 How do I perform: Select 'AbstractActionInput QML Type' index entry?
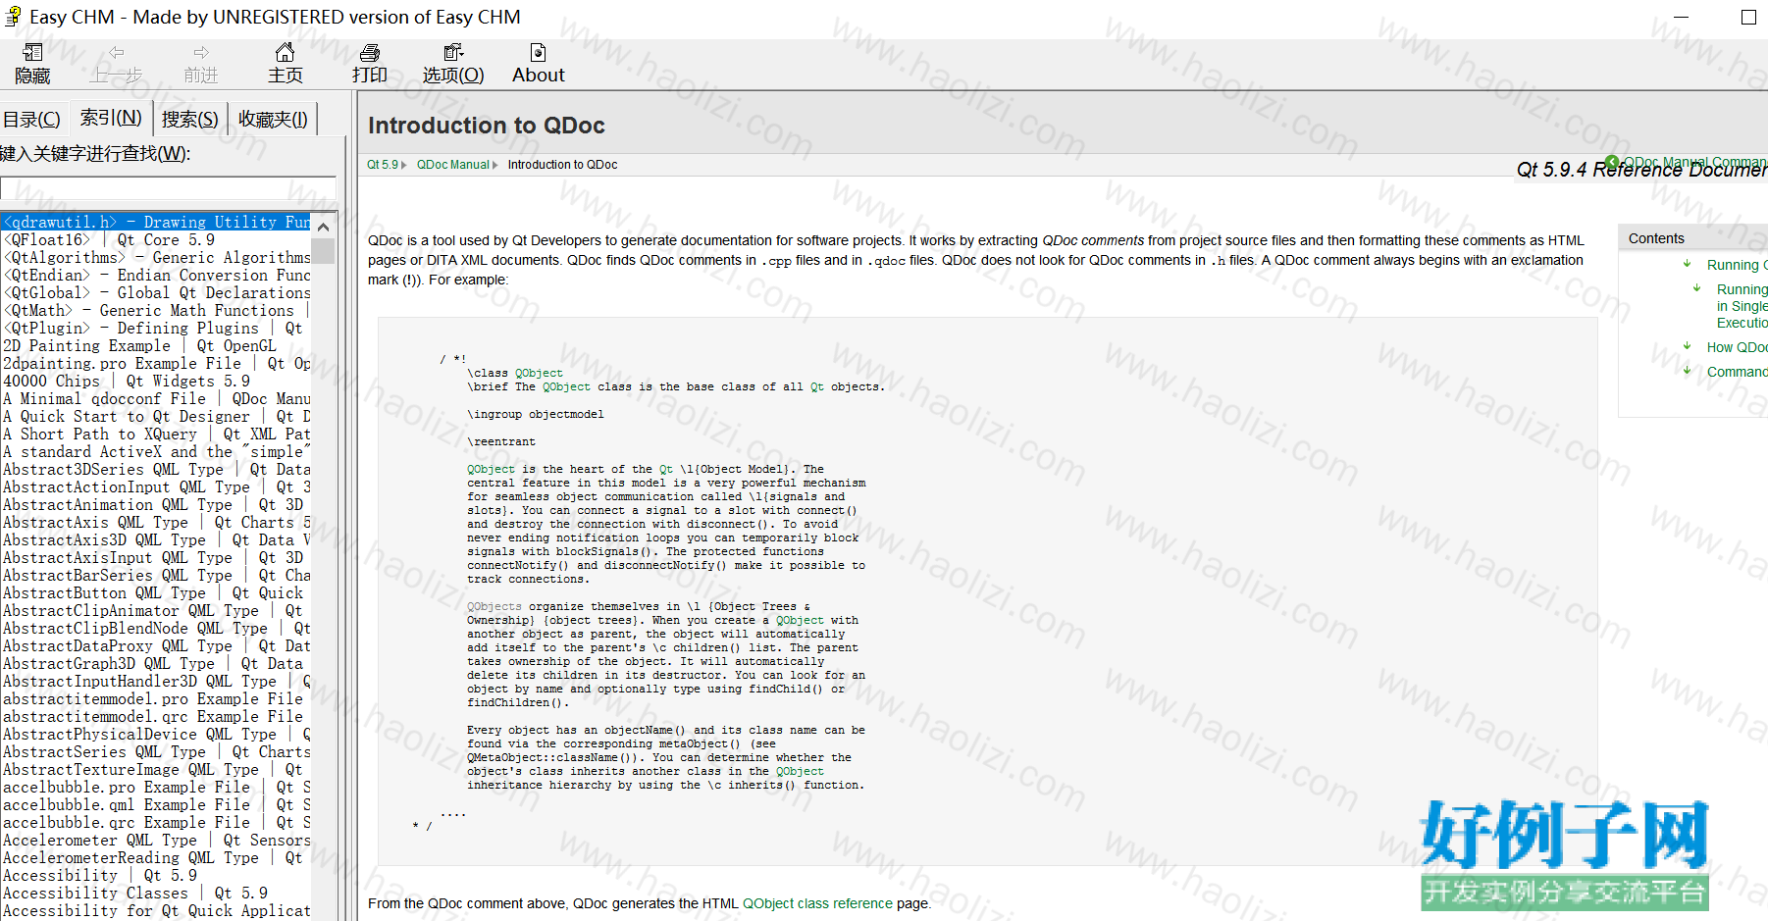(156, 487)
